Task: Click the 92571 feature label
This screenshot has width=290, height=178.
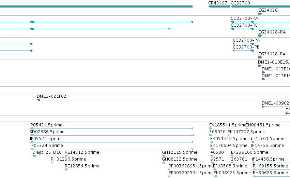Action: [217, 159]
